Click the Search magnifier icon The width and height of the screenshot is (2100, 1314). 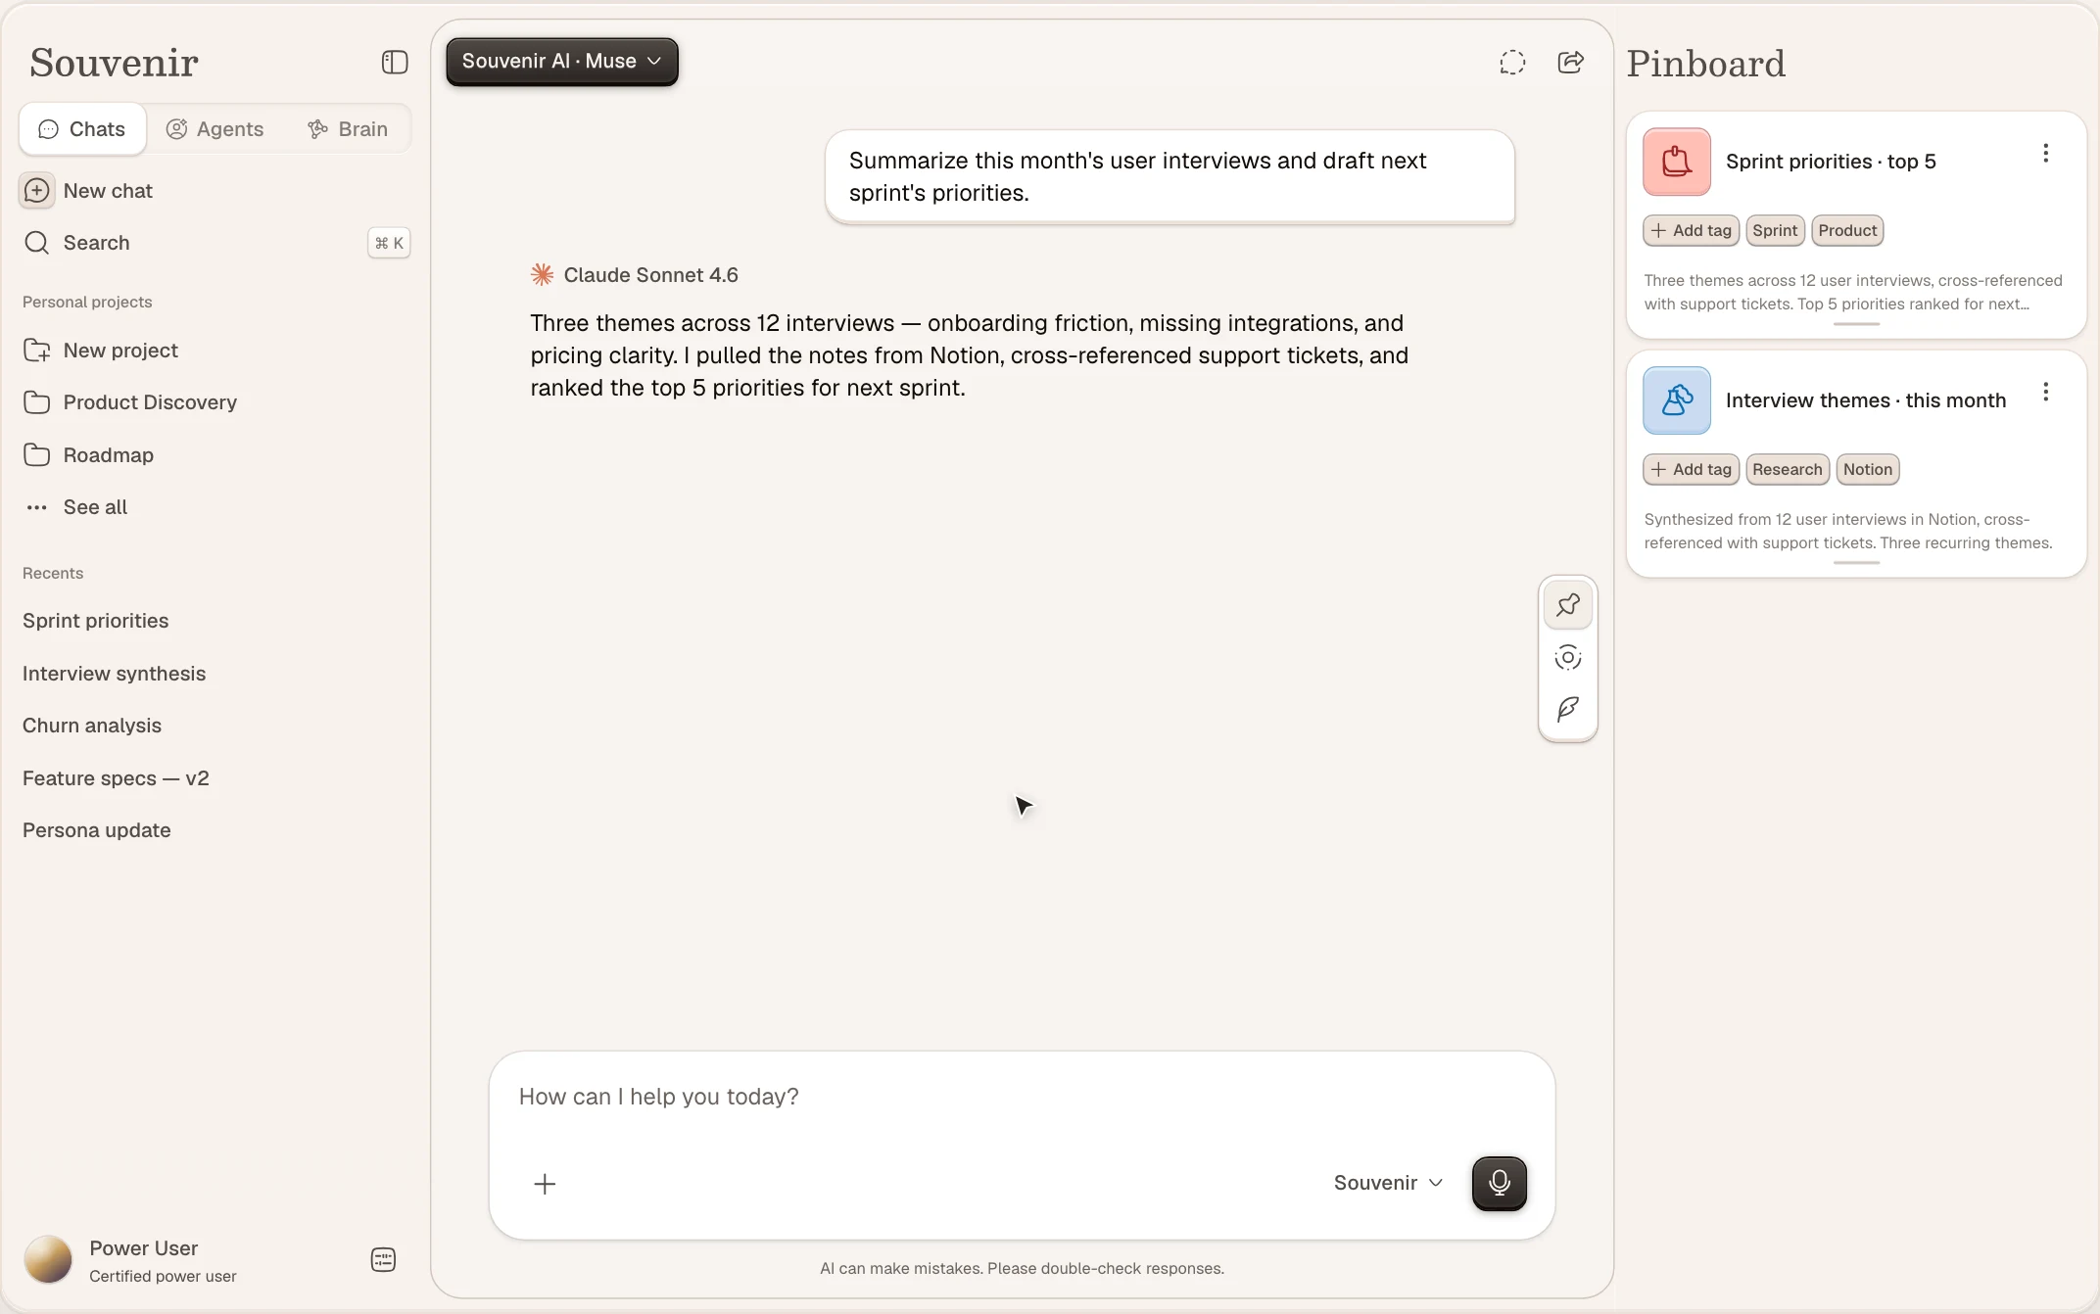click(x=37, y=243)
